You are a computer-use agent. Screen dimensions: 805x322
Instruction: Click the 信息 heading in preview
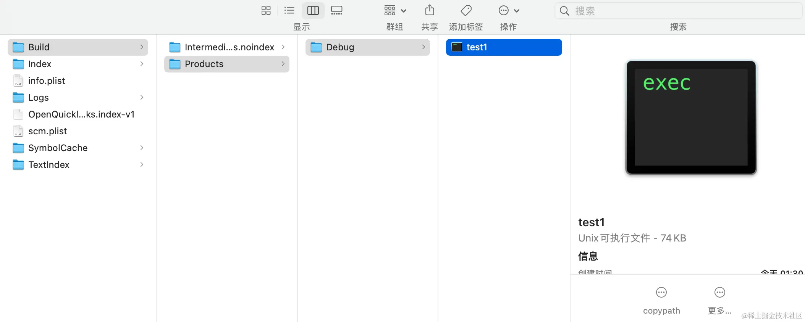(x=588, y=256)
